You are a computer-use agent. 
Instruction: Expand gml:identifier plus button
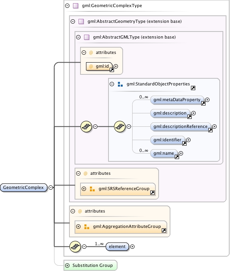pyautogui.click(x=188, y=140)
